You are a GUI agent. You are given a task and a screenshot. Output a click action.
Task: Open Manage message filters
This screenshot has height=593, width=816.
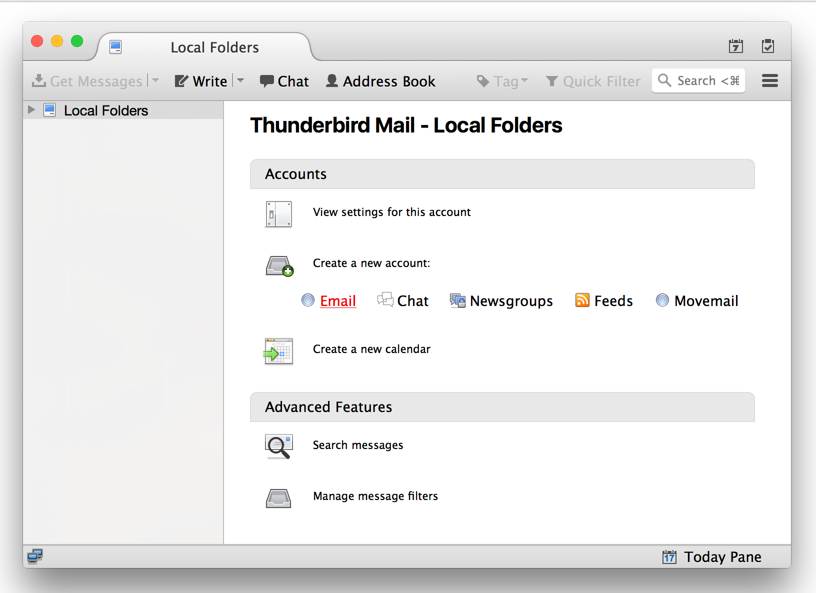coord(375,496)
